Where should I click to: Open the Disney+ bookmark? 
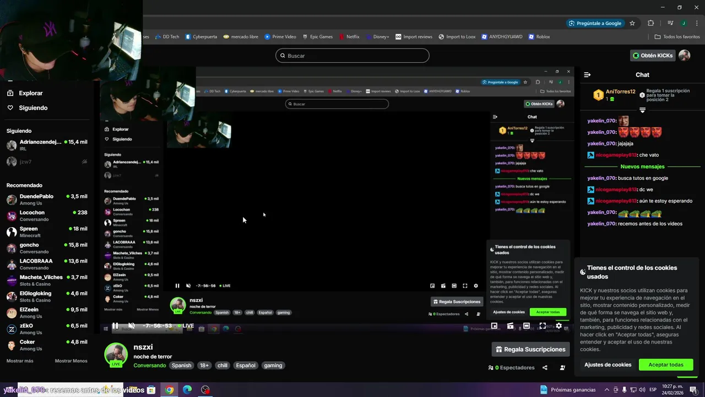point(377,37)
